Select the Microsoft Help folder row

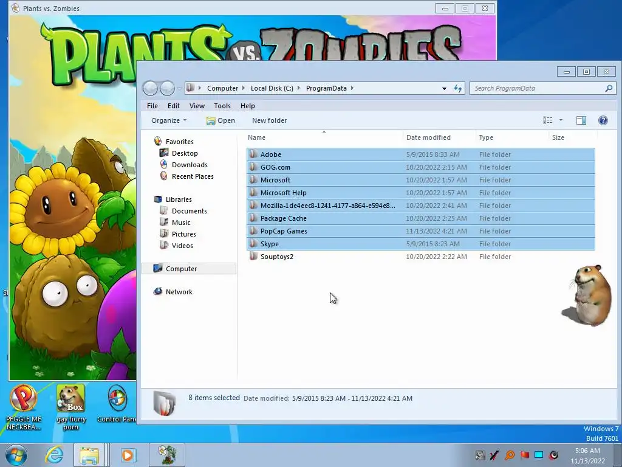420,193
